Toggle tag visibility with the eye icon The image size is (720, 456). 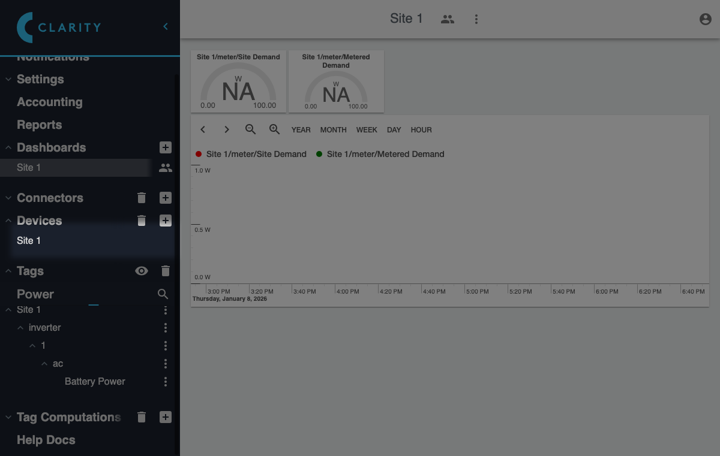(x=142, y=271)
